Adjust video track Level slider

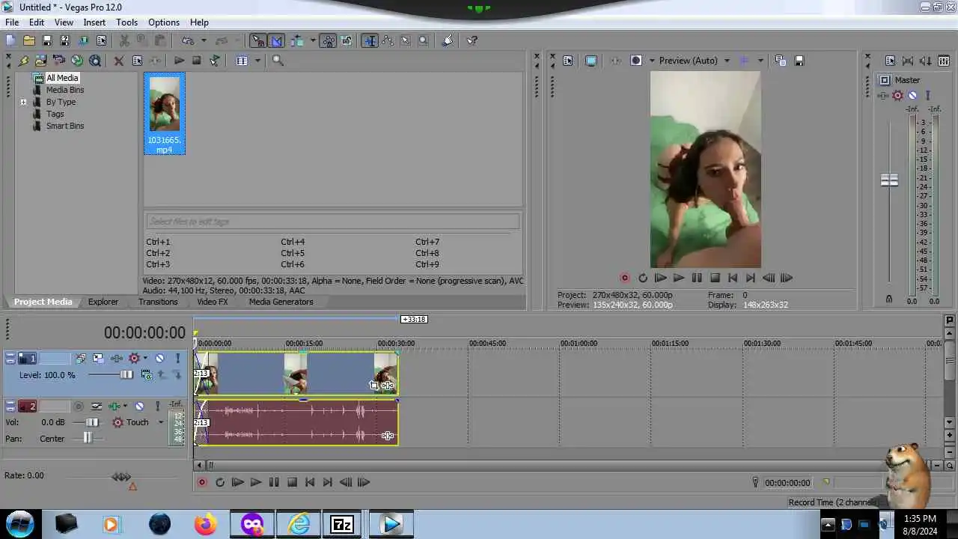(126, 375)
